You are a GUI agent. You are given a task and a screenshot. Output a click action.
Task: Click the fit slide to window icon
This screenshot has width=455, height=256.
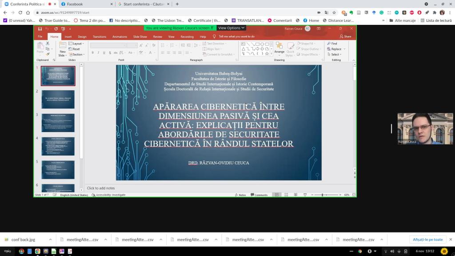click(x=353, y=195)
